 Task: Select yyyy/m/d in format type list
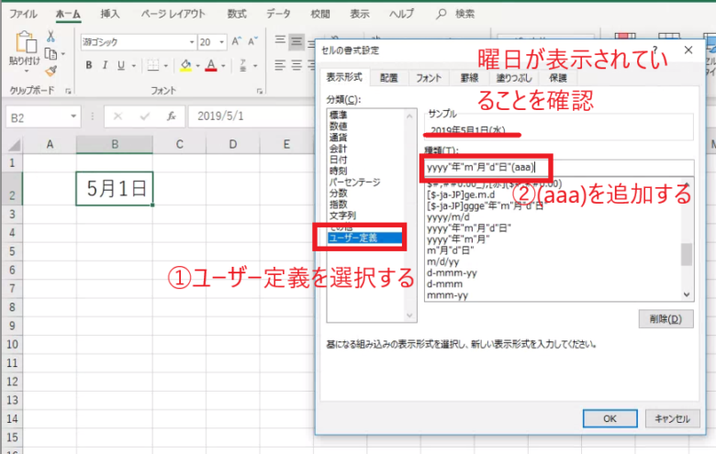(x=448, y=216)
